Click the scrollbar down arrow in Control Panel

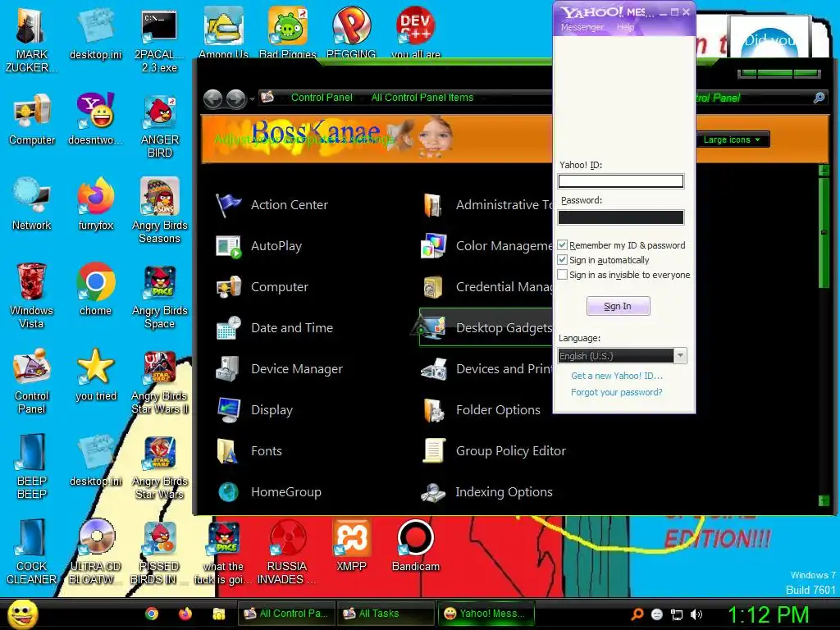tap(824, 501)
